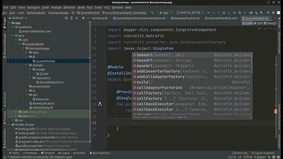This screenshot has width=283, height=159.
Task: Click the Stop run square icon
Action: coord(245,13)
